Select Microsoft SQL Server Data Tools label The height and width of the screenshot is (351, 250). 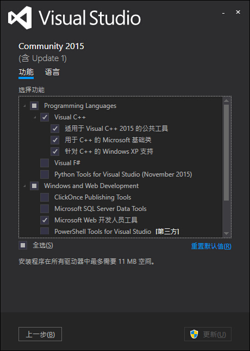click(101, 209)
